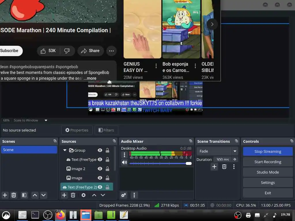Open Studio Mode
295x221 pixels.
268,172
